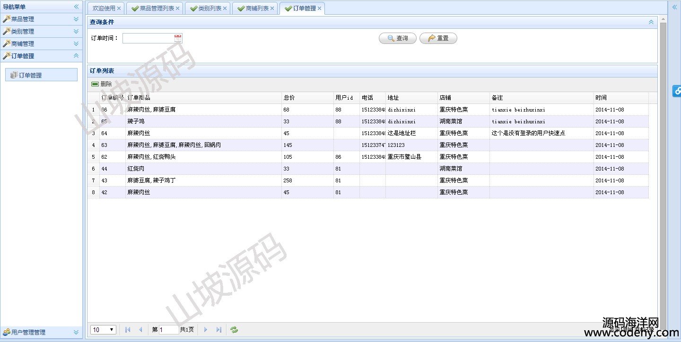
Task: Expand the 用户管理管理 accordion section
Action: [x=76, y=332]
